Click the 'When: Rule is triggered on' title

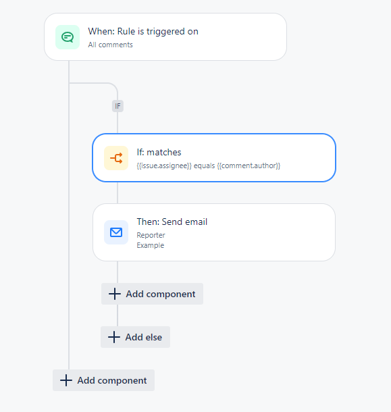(x=143, y=31)
